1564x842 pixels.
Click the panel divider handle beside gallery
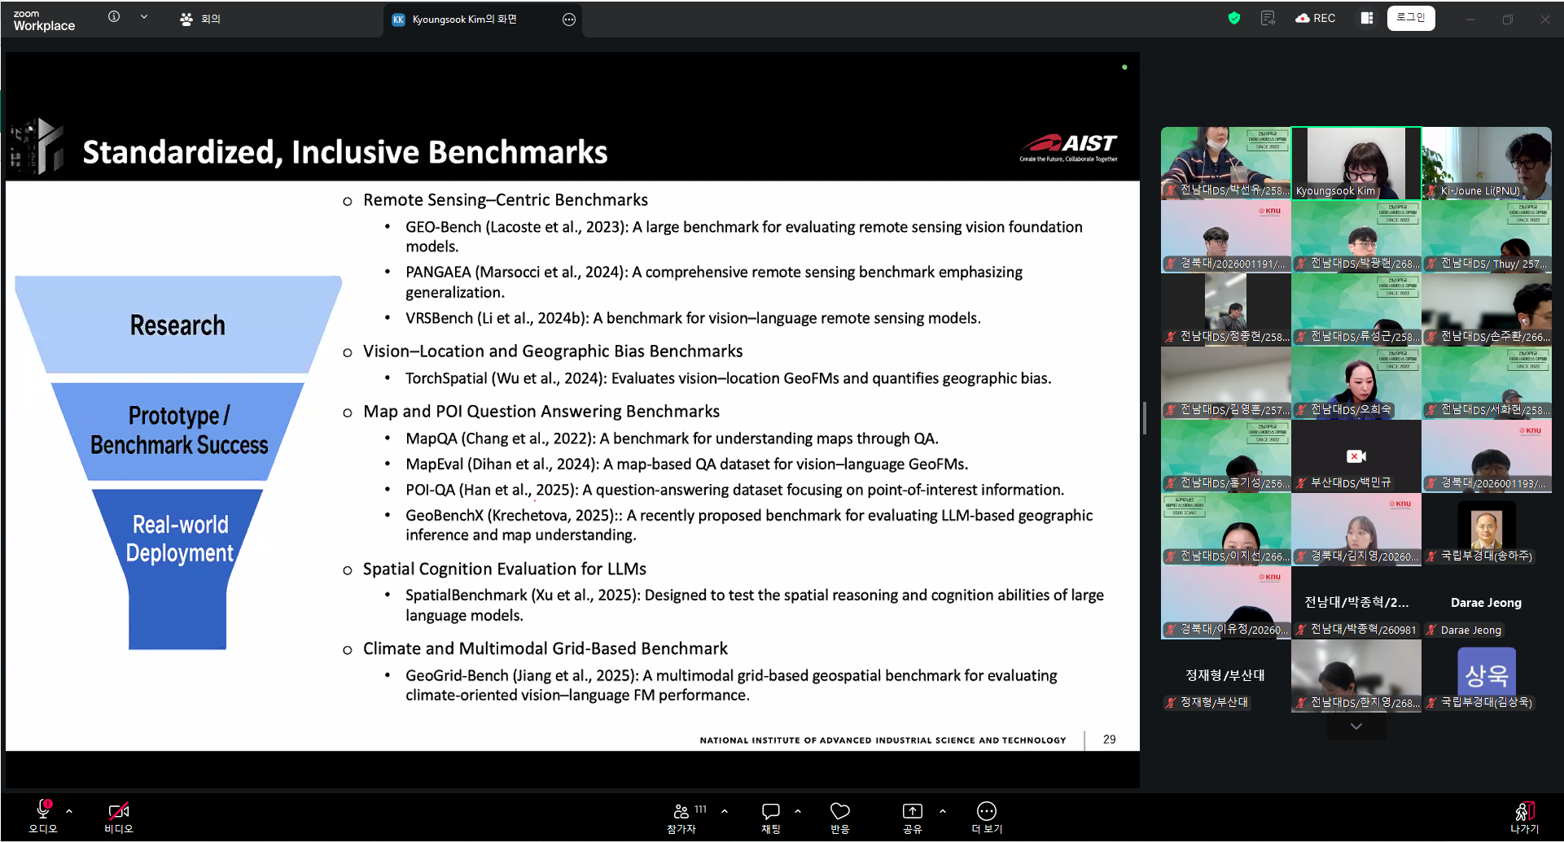[1145, 418]
